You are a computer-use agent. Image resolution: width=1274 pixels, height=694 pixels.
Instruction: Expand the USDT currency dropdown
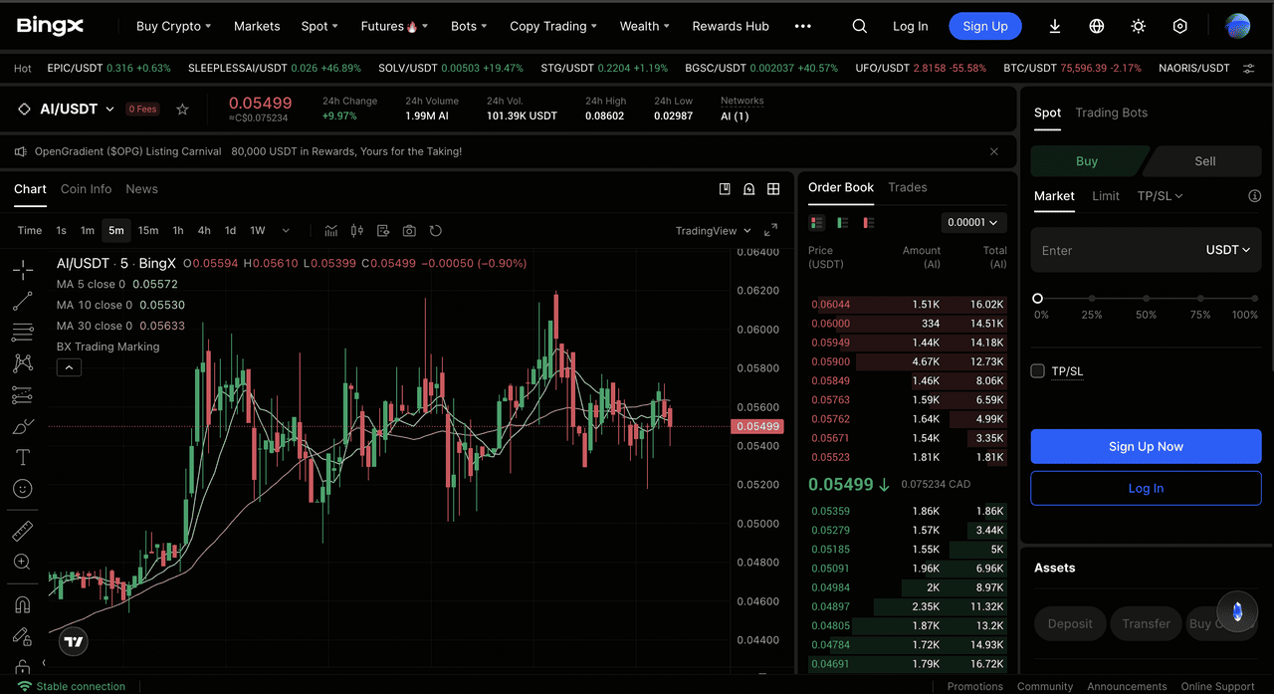[x=1227, y=250]
